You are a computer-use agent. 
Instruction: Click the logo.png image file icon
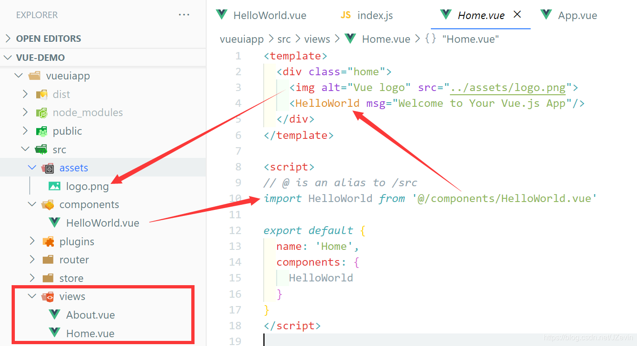point(55,186)
